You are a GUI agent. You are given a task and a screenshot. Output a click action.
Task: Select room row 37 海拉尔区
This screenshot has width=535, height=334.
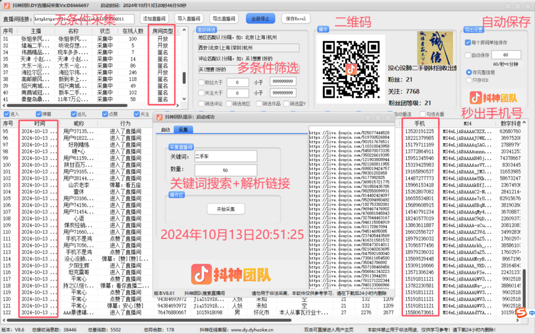click(x=90, y=72)
